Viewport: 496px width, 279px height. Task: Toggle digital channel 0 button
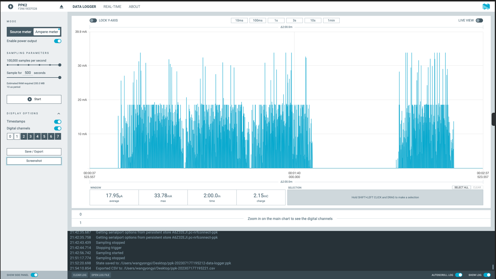(x=10, y=136)
